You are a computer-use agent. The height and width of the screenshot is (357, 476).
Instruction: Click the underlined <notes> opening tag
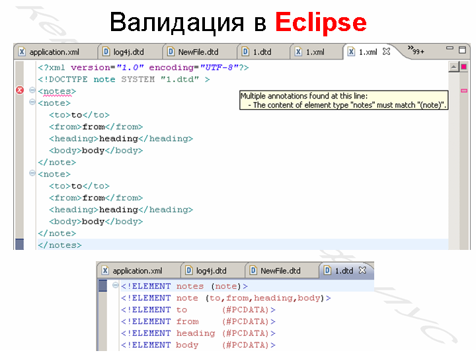tap(57, 91)
